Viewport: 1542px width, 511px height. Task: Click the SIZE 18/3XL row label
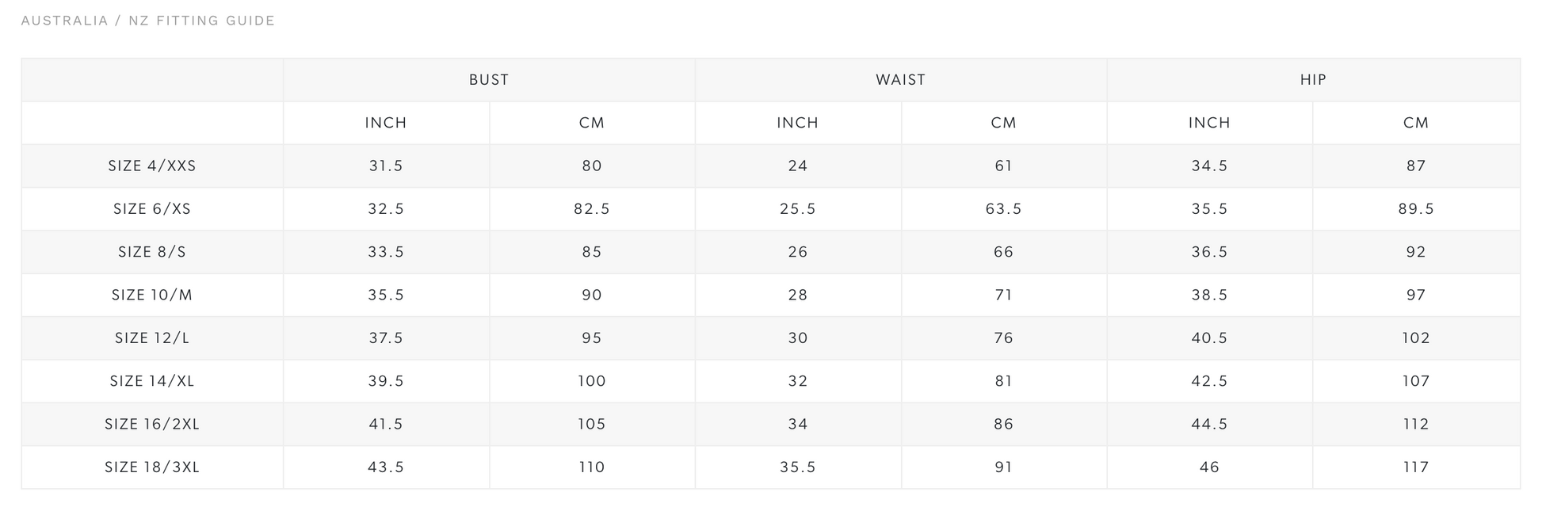(152, 467)
